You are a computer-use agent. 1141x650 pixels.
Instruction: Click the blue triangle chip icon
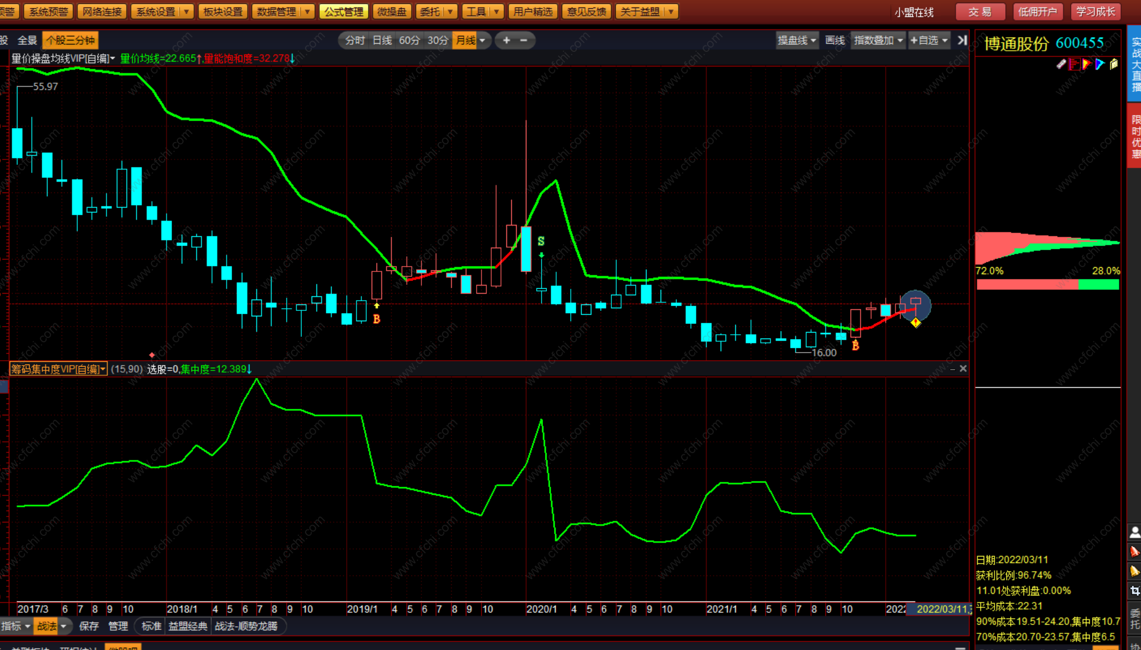pyautogui.click(x=1100, y=64)
